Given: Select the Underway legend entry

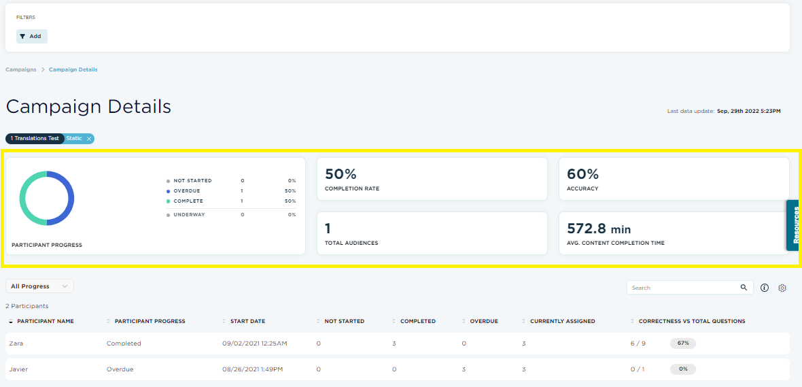Looking at the screenshot, I should pos(231,215).
